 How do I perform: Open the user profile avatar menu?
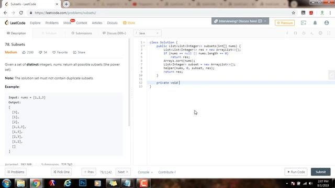coord(327,23)
